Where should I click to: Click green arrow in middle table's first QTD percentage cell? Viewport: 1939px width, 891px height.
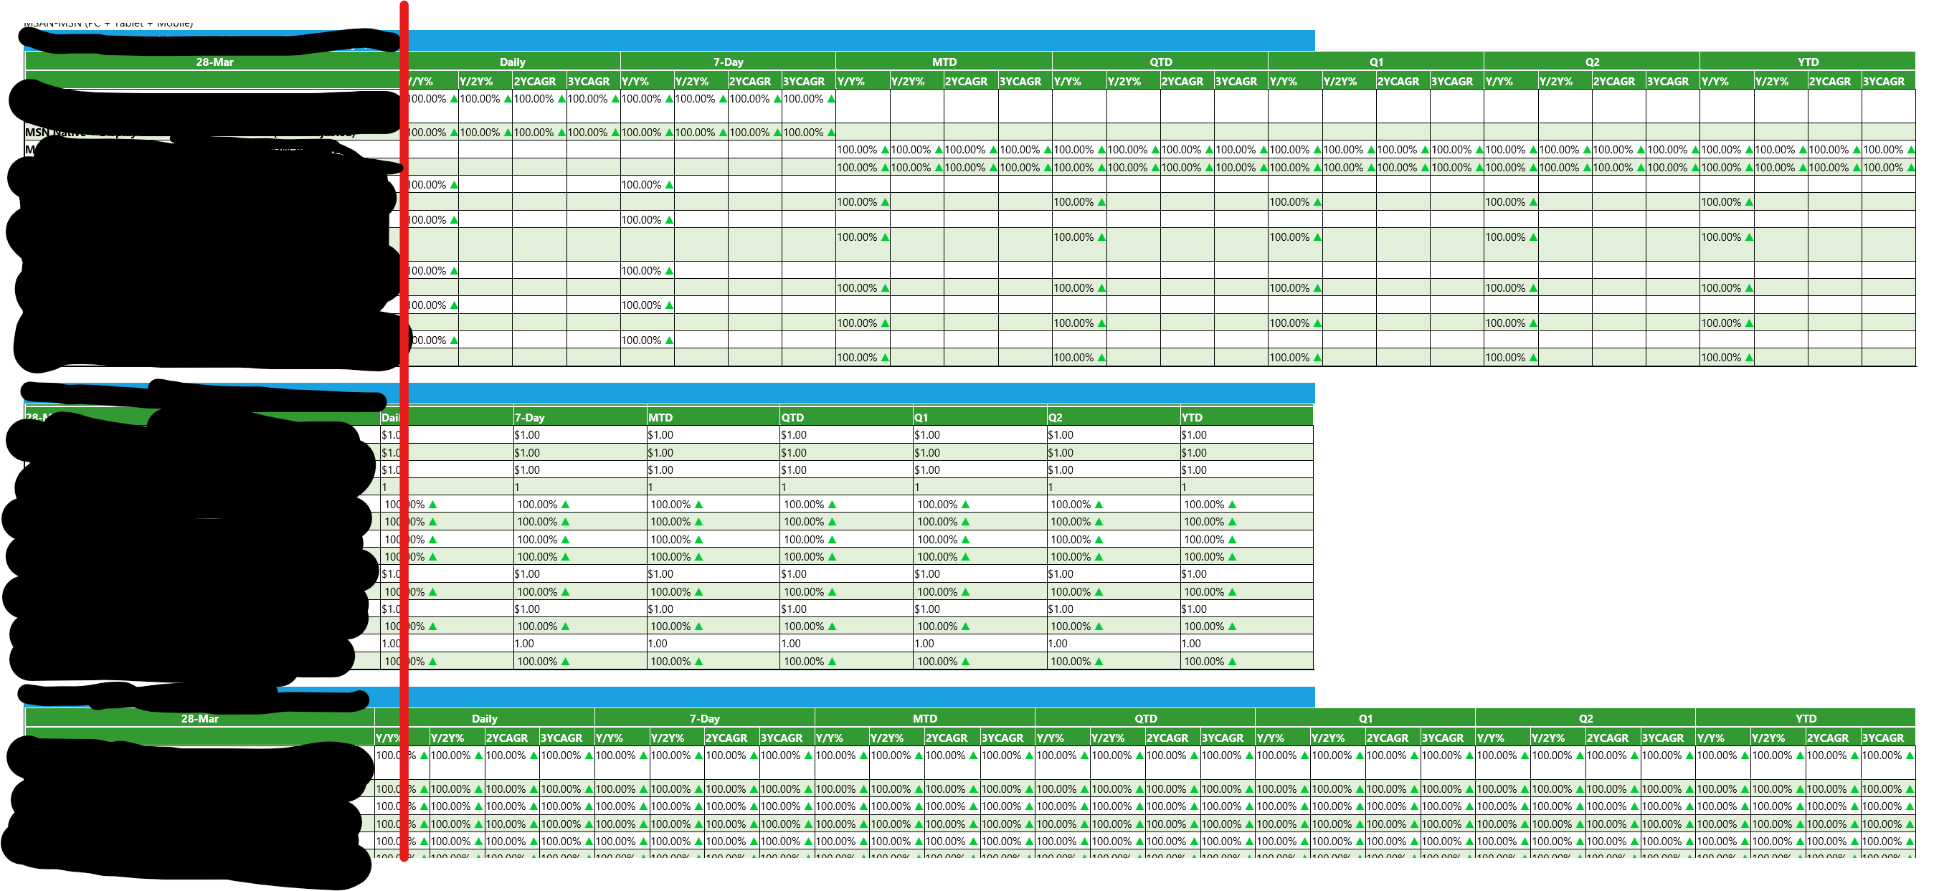point(832,505)
